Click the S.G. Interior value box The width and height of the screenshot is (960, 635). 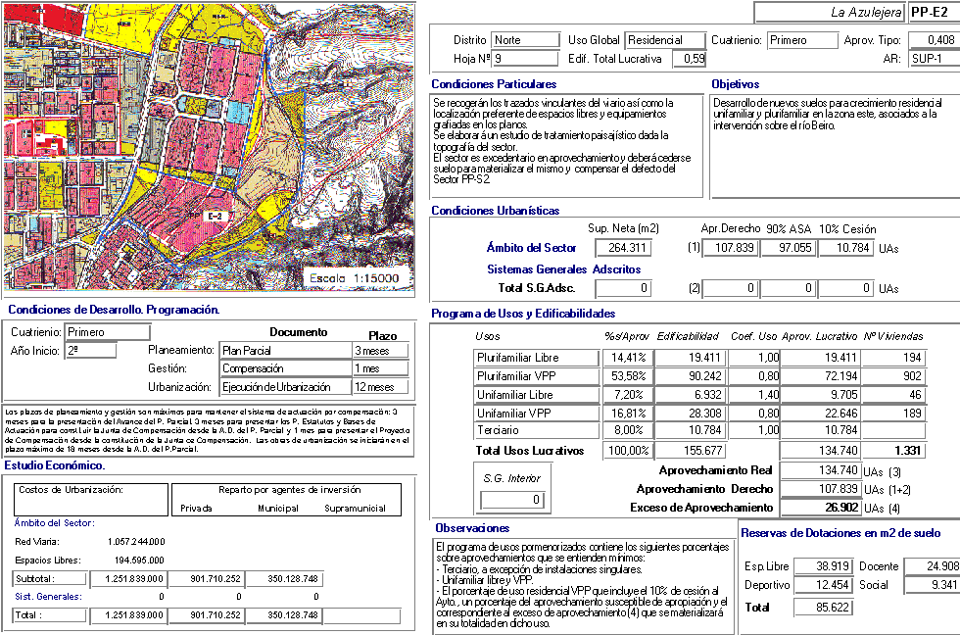pyautogui.click(x=512, y=500)
